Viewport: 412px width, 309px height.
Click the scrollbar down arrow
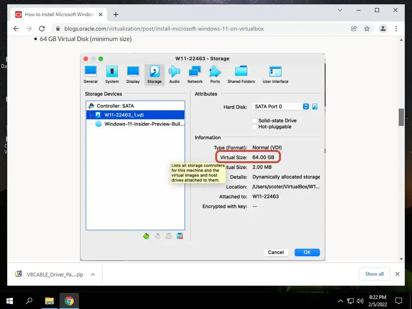pyautogui.click(x=401, y=259)
